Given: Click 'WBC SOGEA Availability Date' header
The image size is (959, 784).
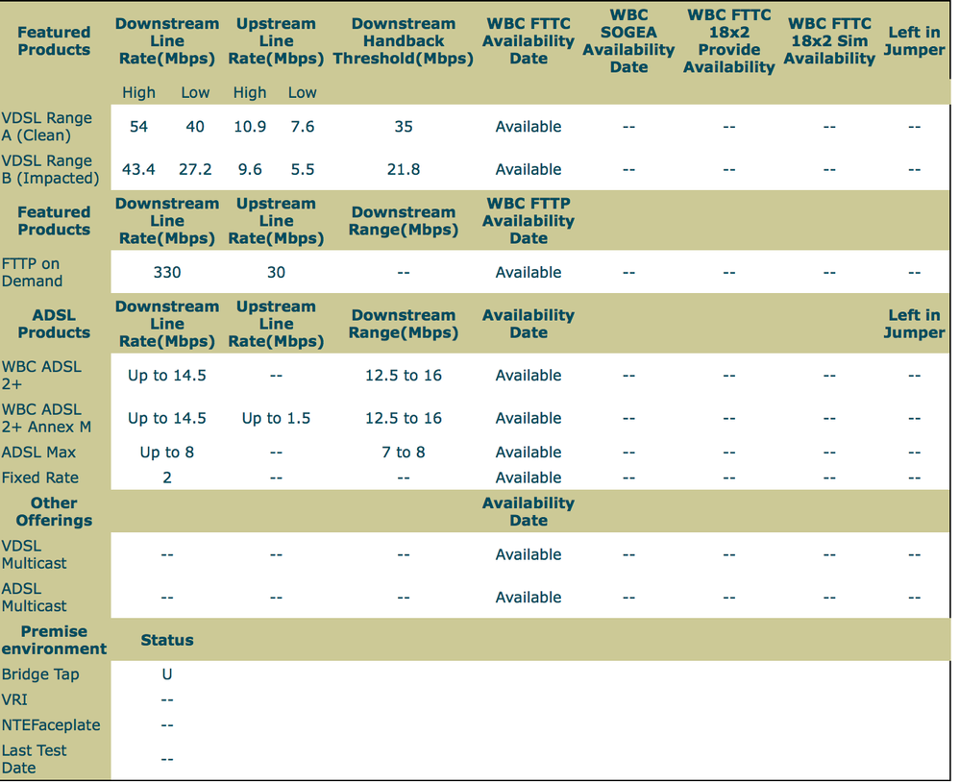Looking at the screenshot, I should [628, 41].
